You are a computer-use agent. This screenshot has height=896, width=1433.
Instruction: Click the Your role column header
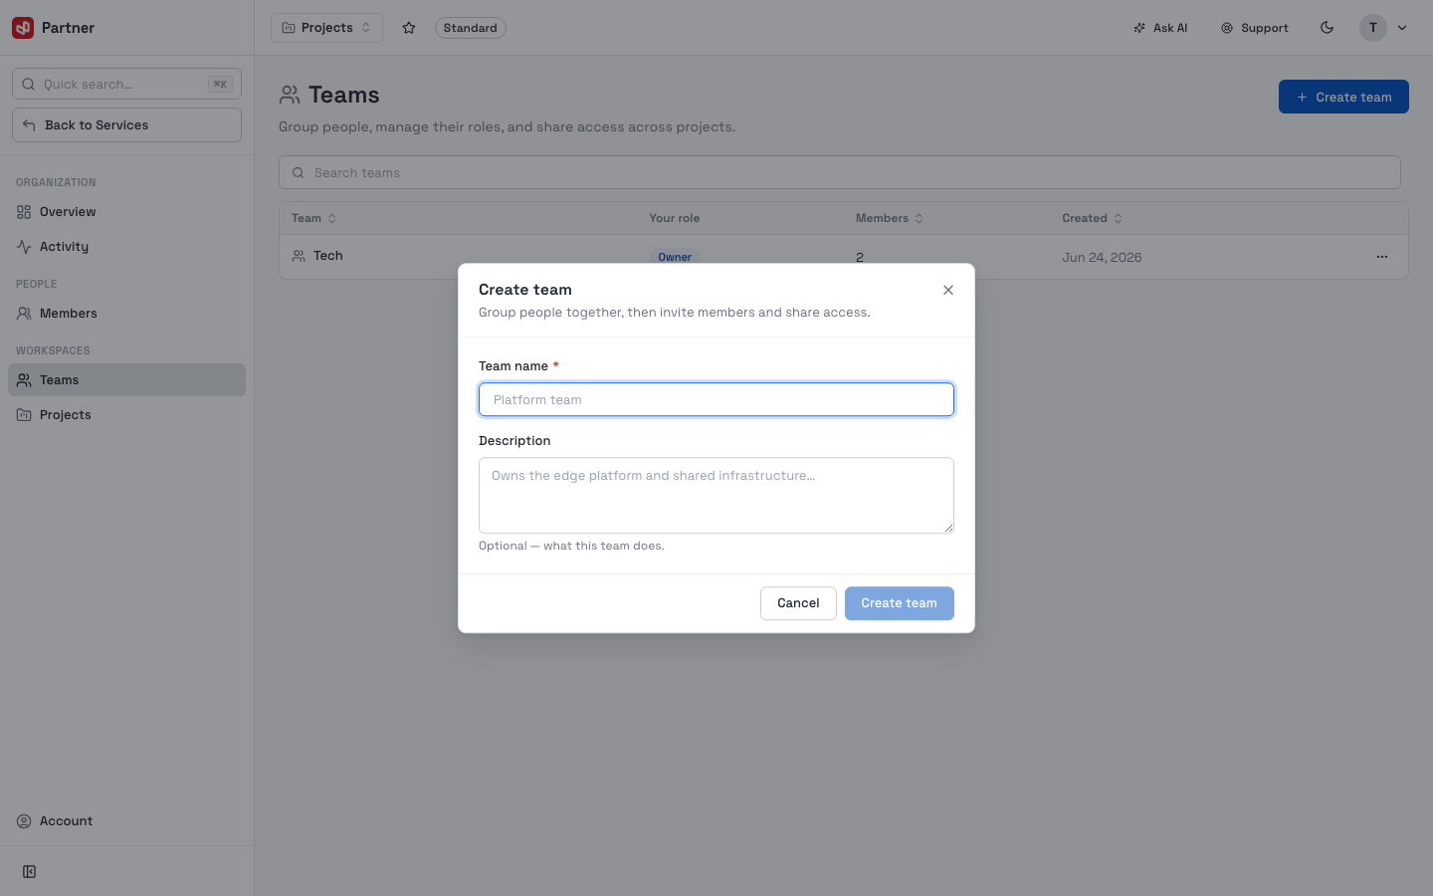(675, 218)
